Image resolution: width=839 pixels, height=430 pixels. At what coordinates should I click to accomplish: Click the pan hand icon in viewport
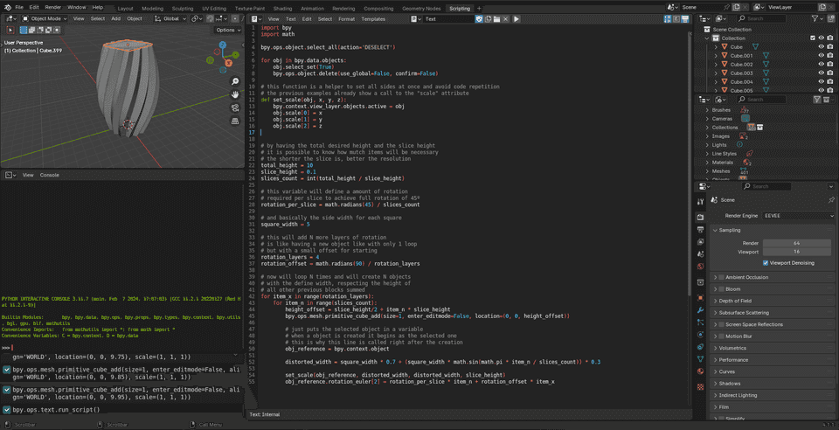point(235,94)
